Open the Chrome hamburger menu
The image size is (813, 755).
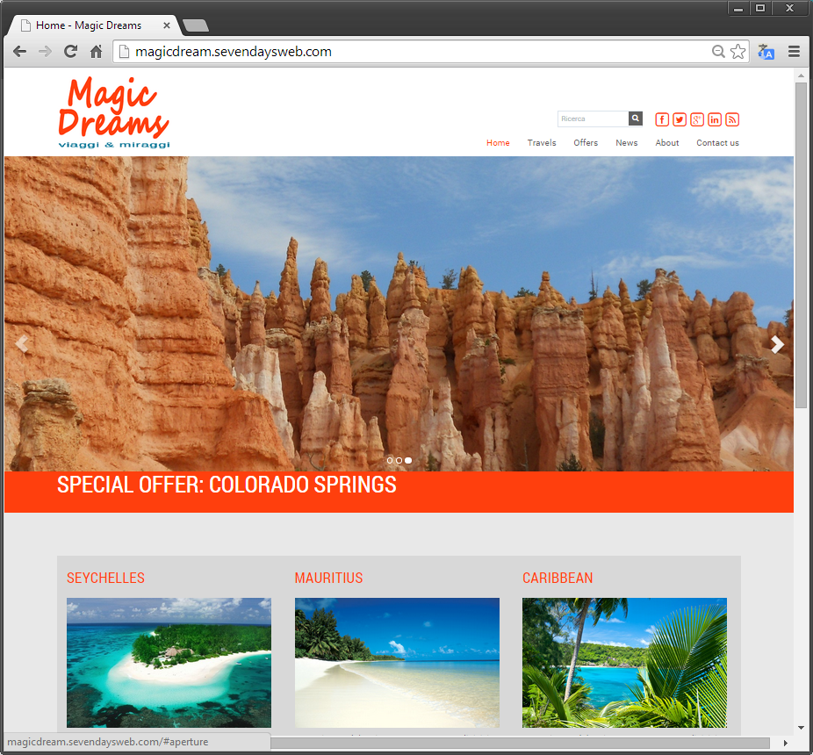pyautogui.click(x=794, y=51)
